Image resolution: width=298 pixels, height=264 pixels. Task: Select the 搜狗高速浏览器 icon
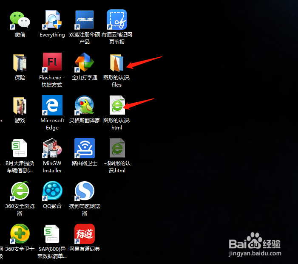[x=84, y=191]
